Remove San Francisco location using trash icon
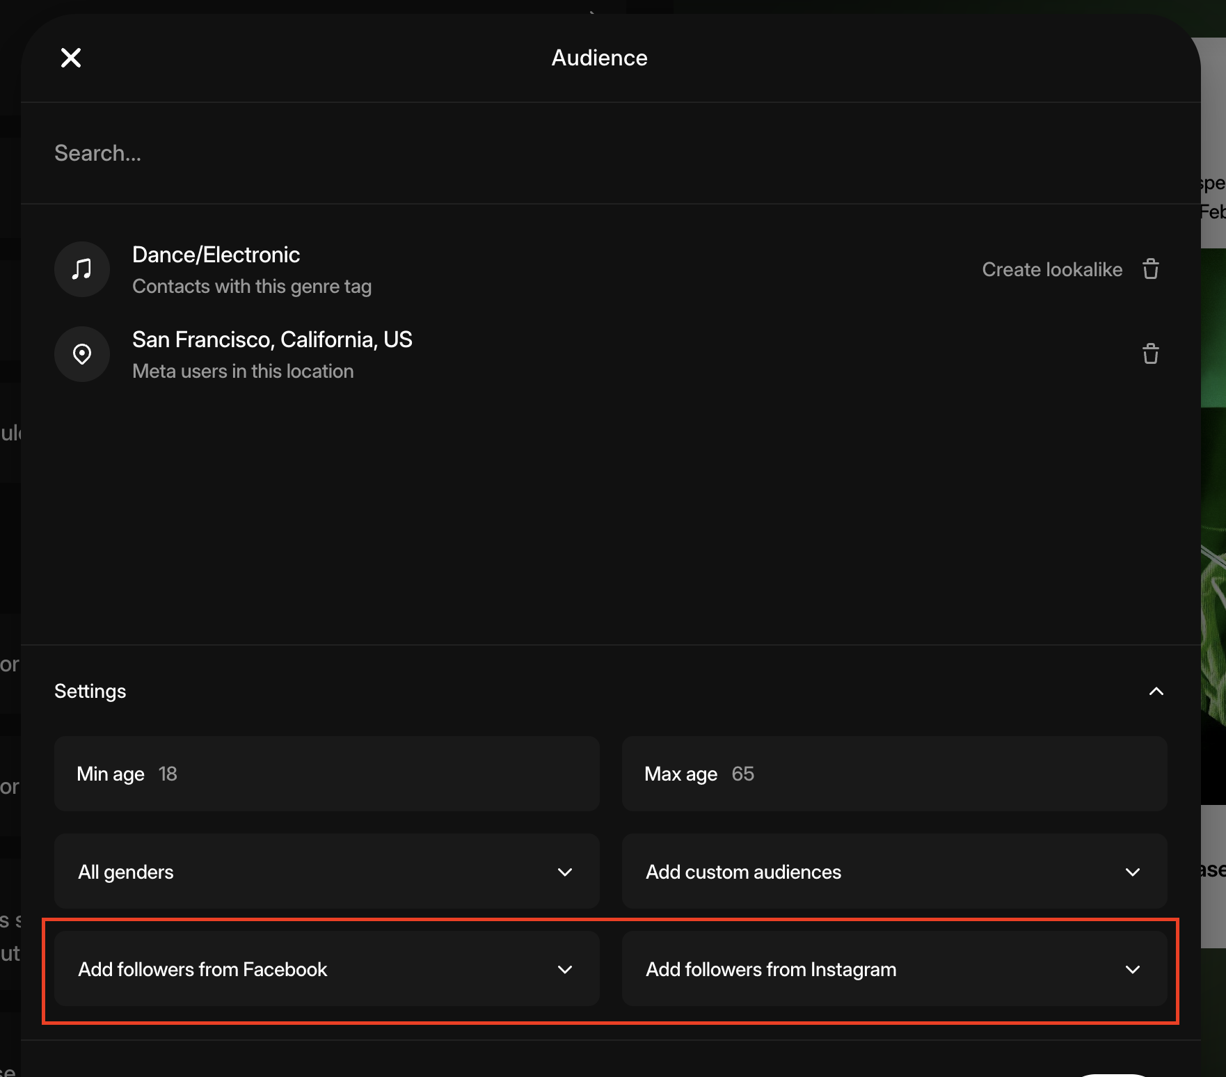This screenshot has height=1077, width=1226. tap(1151, 354)
